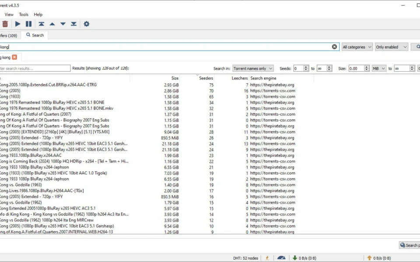The height and width of the screenshot is (262, 420).
Task: Select Kong (2005) 2.86 GiB result
Action: [x=10, y=91]
